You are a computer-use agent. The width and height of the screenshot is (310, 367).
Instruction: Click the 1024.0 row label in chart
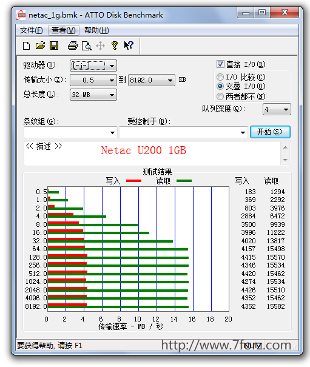coord(36,281)
